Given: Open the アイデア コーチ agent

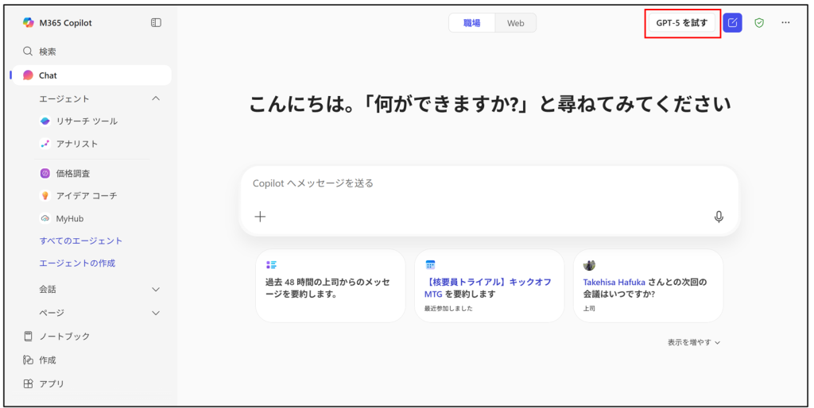Looking at the screenshot, I should click(x=79, y=195).
